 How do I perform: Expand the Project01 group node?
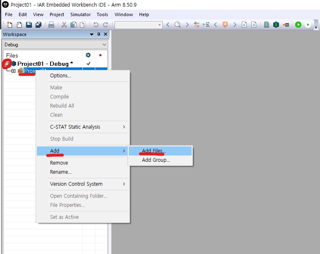(x=14, y=71)
